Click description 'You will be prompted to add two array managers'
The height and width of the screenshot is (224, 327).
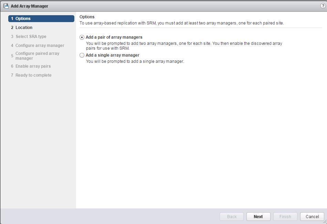131,43
